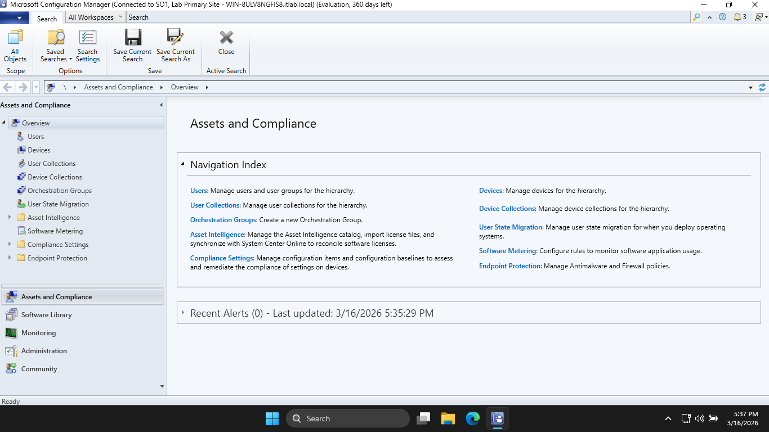Click Save Current Search floppy icon
Screen dimensions: 769x432
[x=132, y=38]
